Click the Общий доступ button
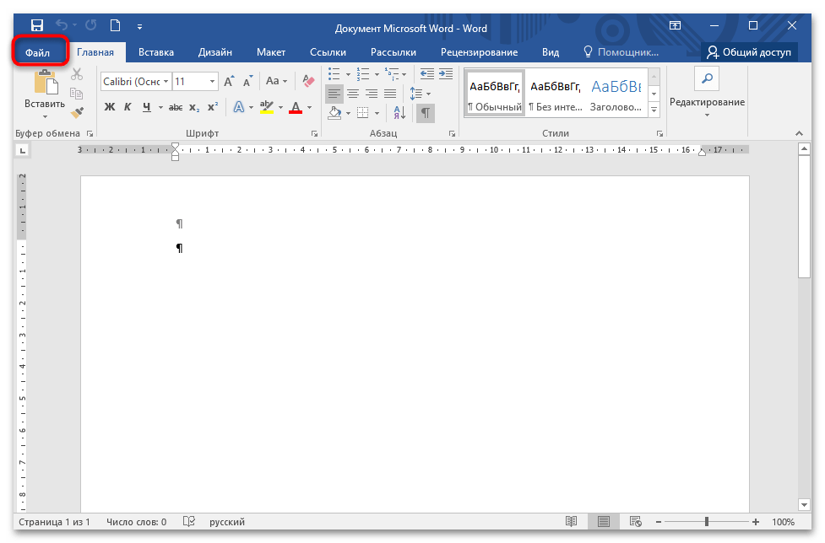The image size is (825, 543). [x=749, y=52]
